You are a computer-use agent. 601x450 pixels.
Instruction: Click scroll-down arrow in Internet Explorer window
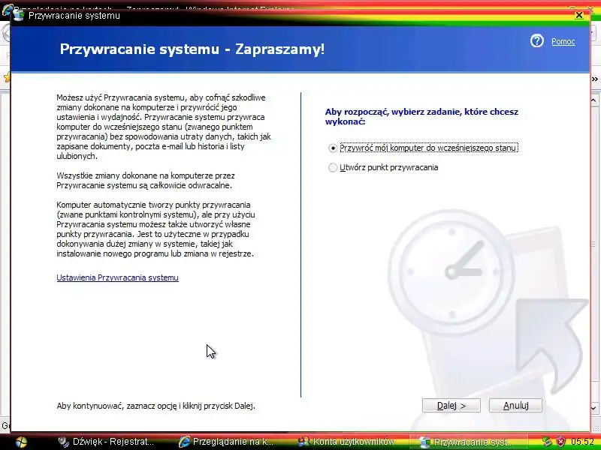coord(594,408)
